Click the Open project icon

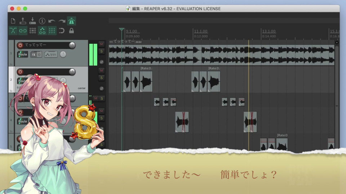23,21
